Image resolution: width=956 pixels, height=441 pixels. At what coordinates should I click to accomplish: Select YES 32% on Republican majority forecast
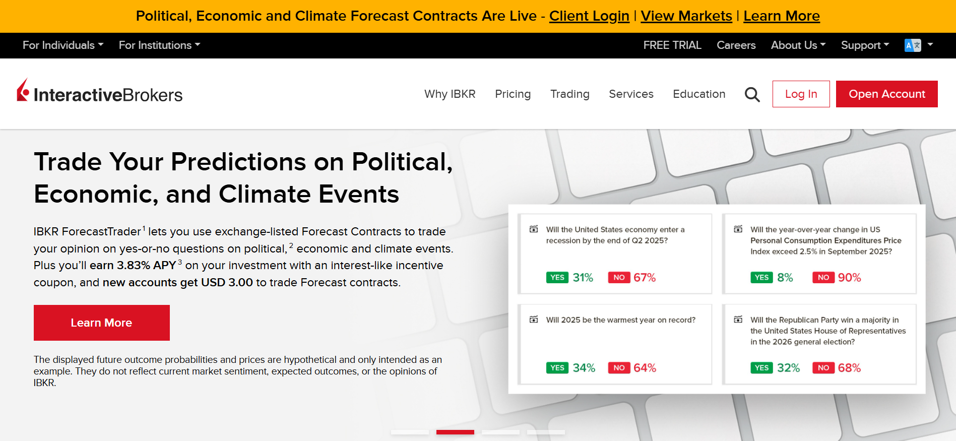coord(775,368)
